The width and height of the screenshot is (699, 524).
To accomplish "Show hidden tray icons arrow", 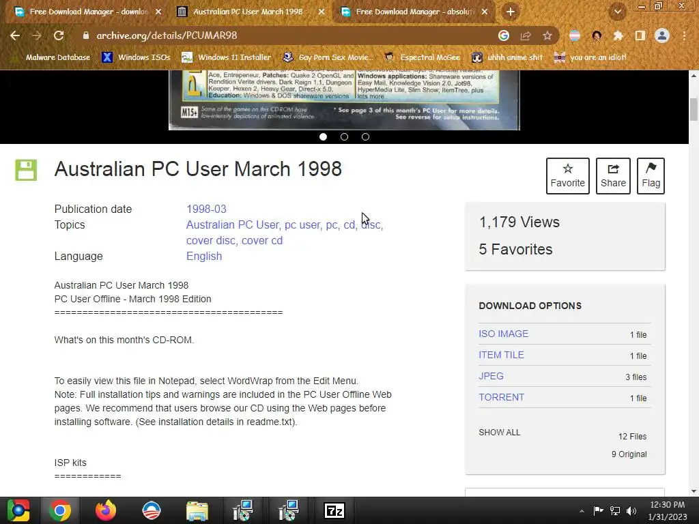I will 582,511.
